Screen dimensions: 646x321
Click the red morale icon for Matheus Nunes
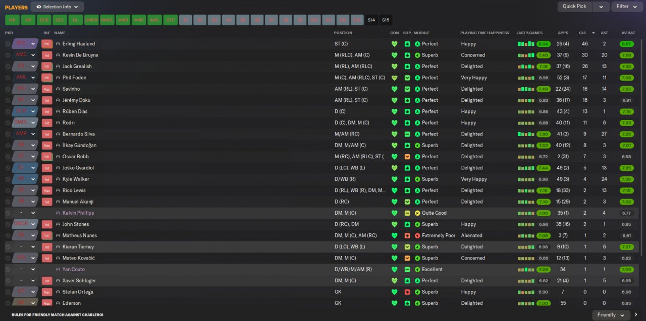point(417,235)
